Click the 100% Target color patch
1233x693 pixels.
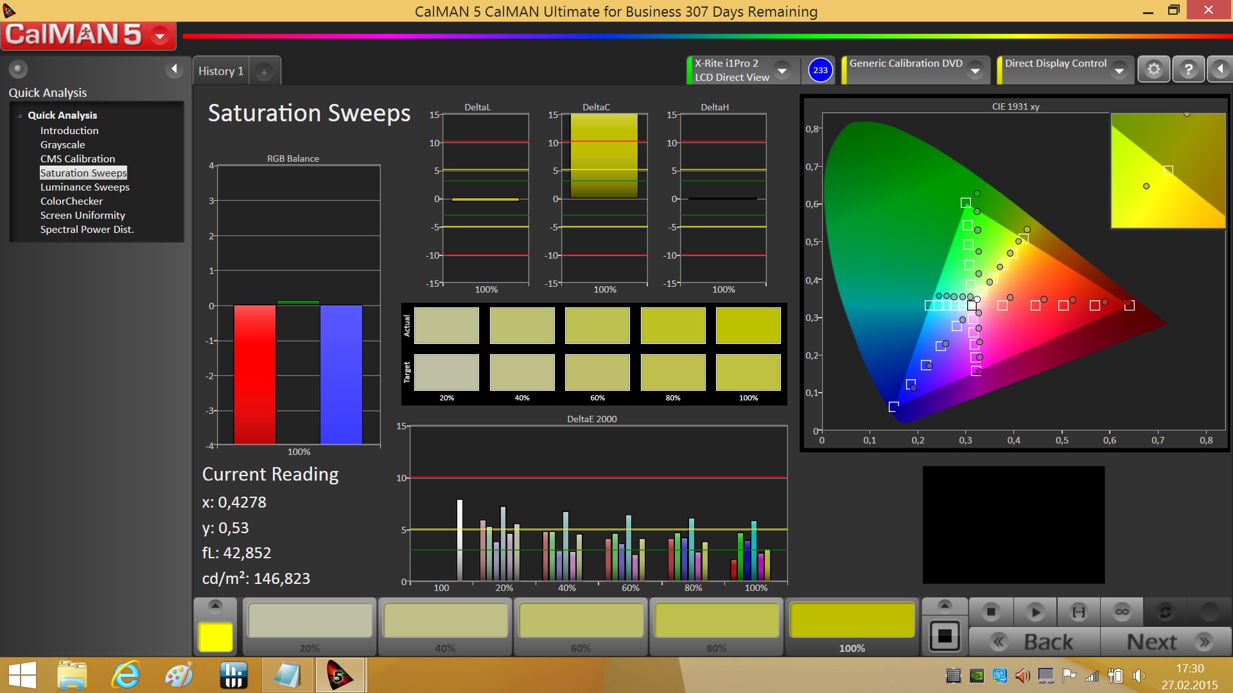tap(748, 372)
